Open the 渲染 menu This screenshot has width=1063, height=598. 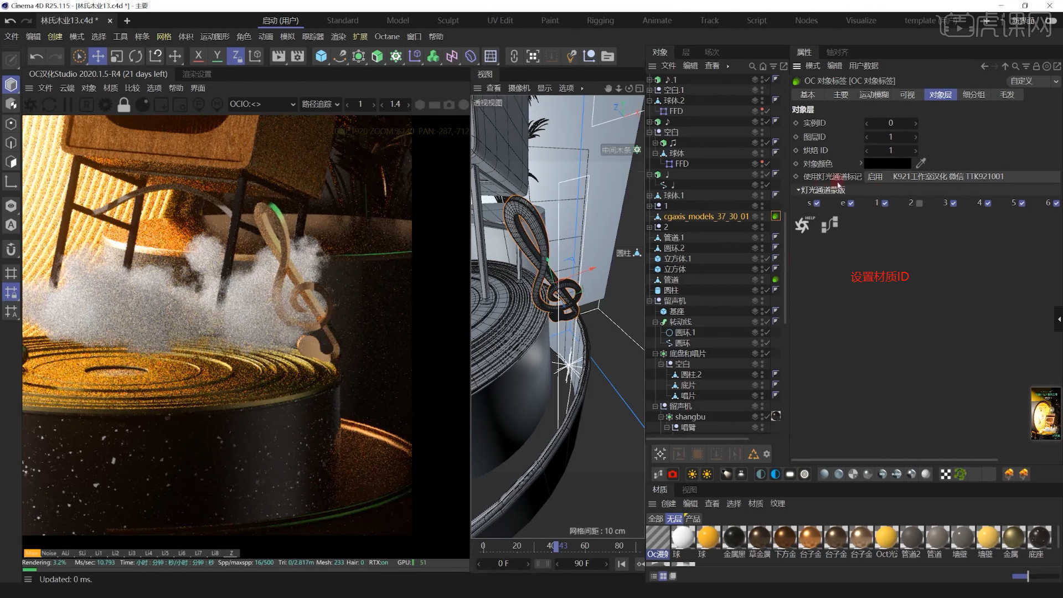coord(338,37)
